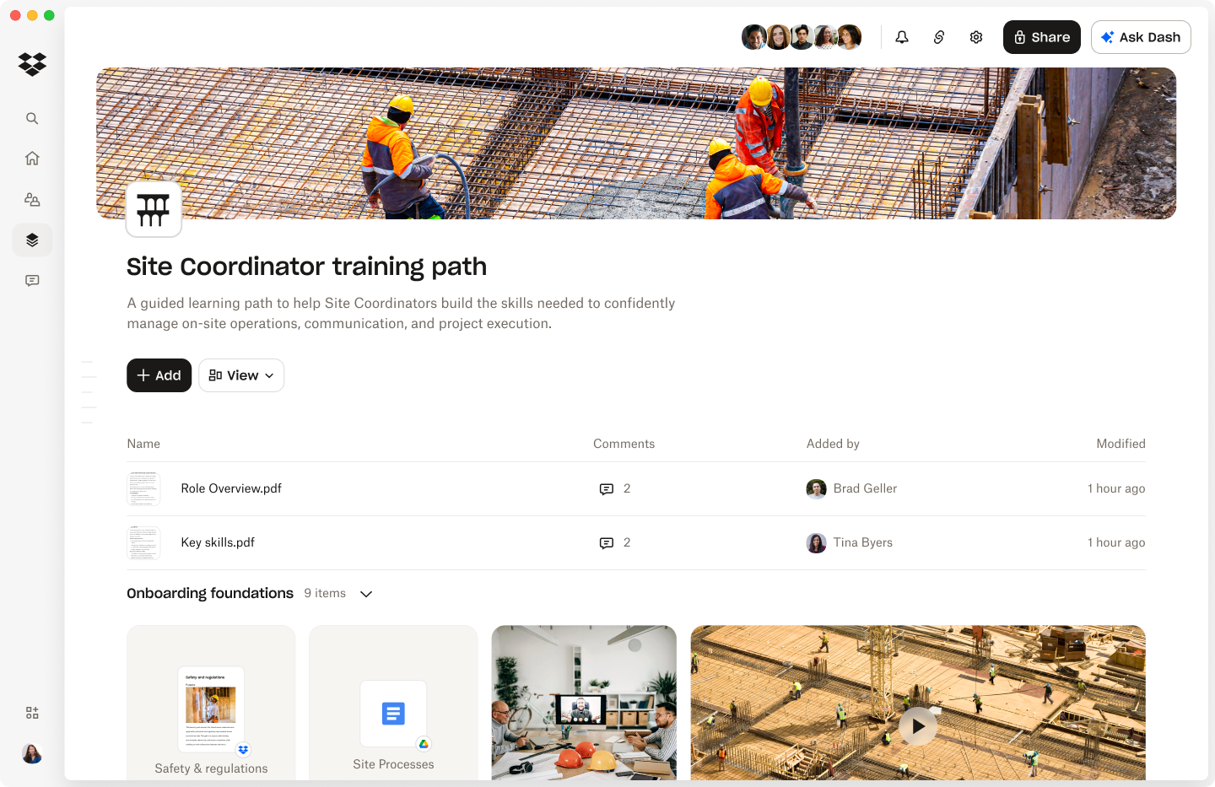The height and width of the screenshot is (787, 1215).
Task: Click Key skills.pdf thumbnail
Action: click(143, 543)
